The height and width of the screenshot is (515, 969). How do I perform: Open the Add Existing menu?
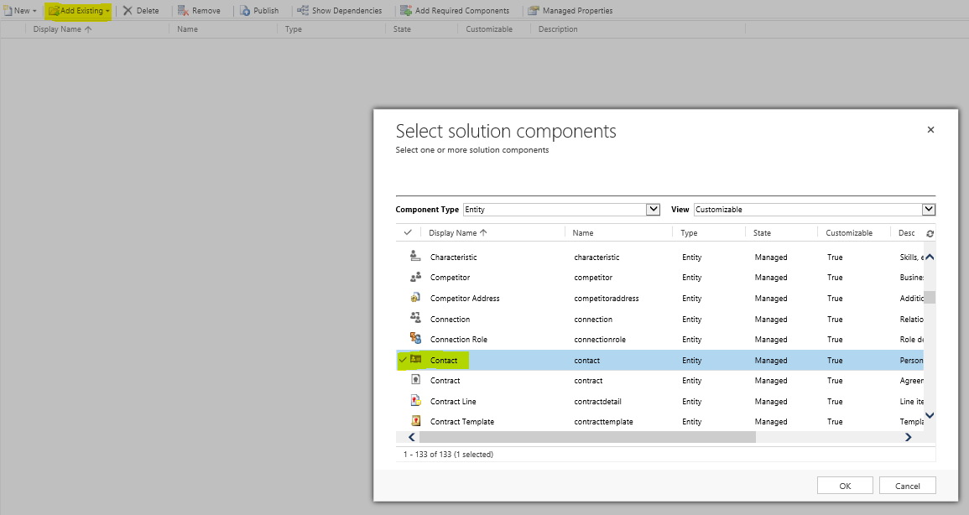(x=77, y=10)
